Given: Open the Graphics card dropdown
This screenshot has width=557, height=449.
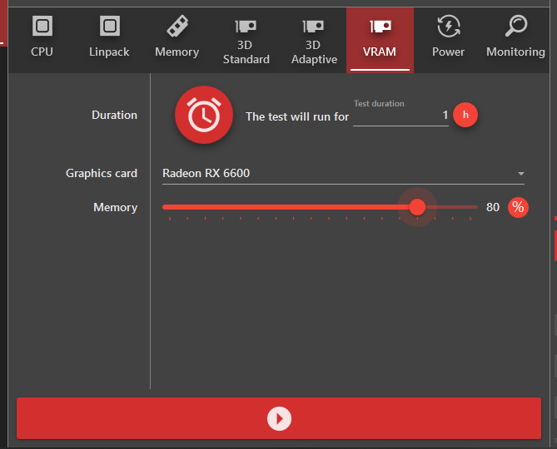Looking at the screenshot, I should click(343, 174).
